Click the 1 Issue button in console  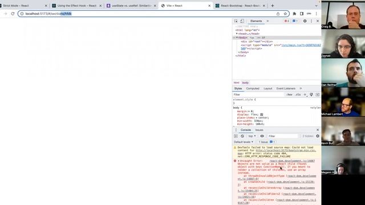click(x=267, y=142)
